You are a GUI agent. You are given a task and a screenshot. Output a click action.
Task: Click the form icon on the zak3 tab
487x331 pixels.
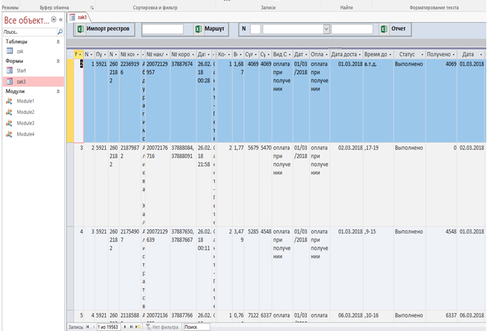point(72,17)
